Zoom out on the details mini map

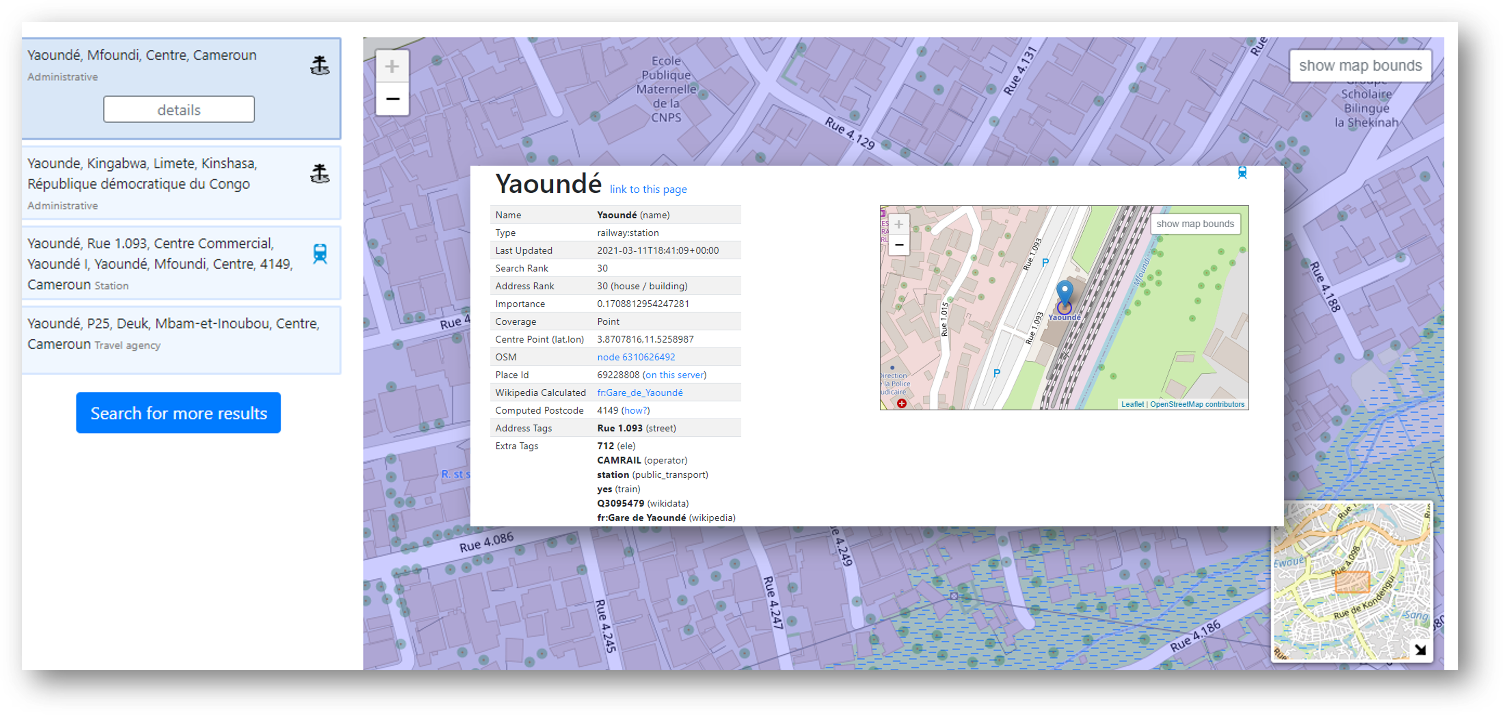899,245
